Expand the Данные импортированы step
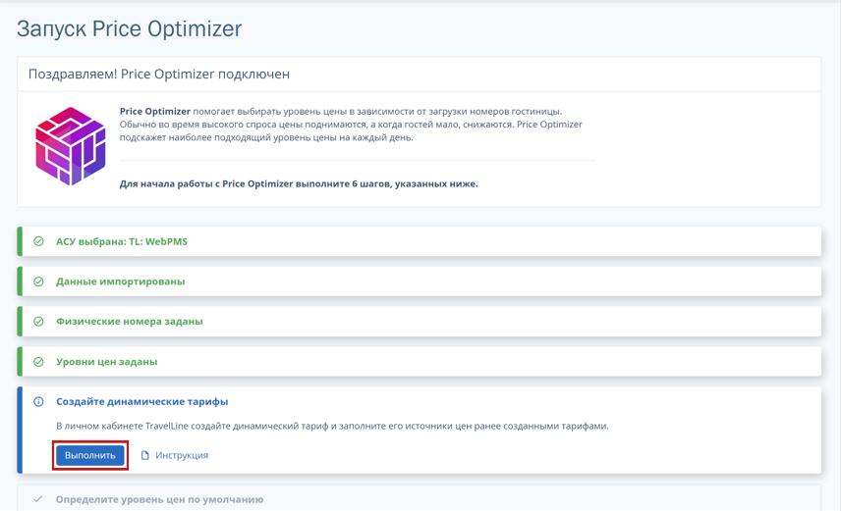841x511 pixels. (420, 281)
